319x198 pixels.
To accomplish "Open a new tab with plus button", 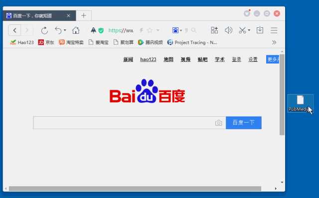I will point(84,15).
